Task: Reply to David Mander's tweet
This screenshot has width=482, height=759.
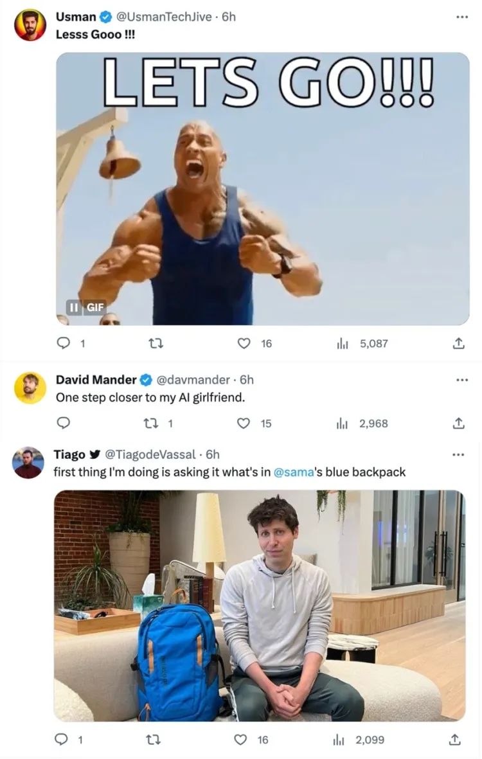Action: click(63, 423)
